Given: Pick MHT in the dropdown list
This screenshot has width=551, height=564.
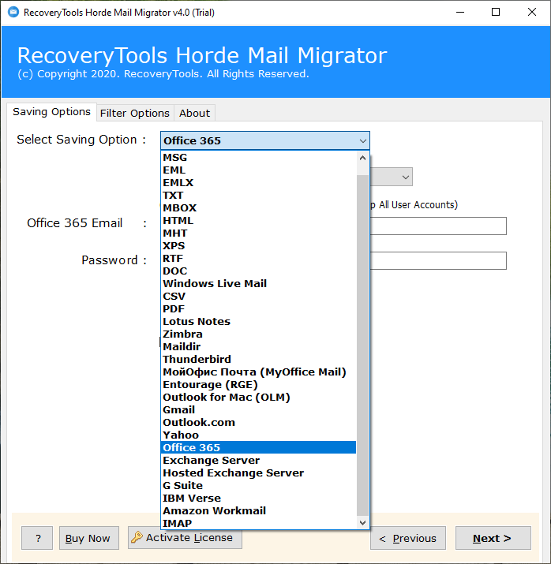Looking at the screenshot, I should pyautogui.click(x=258, y=233).
